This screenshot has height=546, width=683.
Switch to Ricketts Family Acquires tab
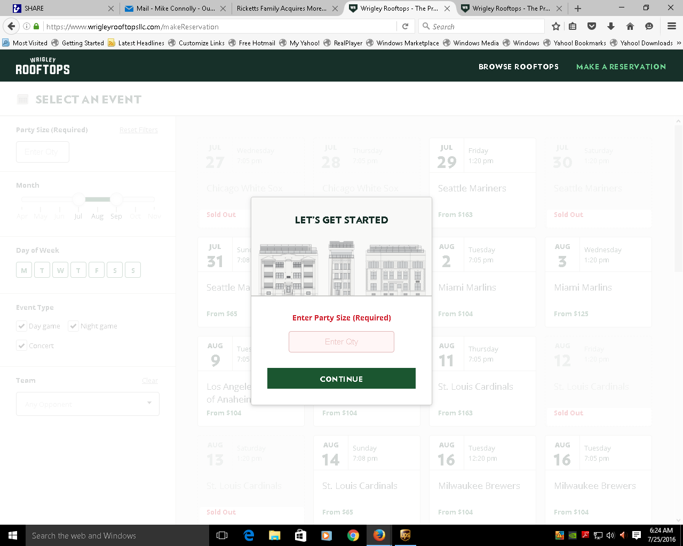287,8
